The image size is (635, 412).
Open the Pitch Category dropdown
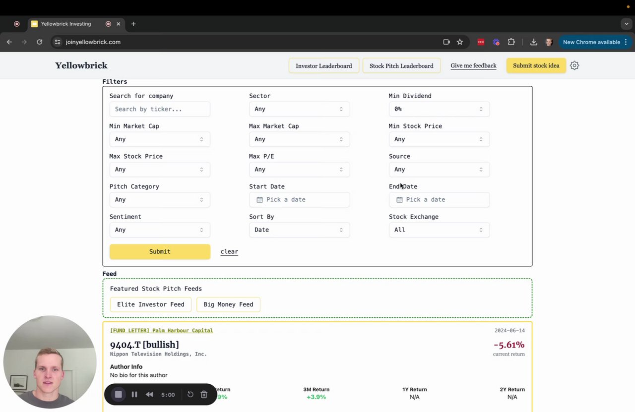pyautogui.click(x=160, y=200)
